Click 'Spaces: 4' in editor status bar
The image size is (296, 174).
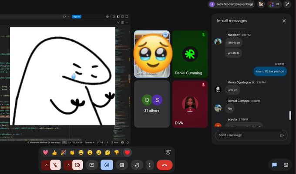[x=90, y=142]
